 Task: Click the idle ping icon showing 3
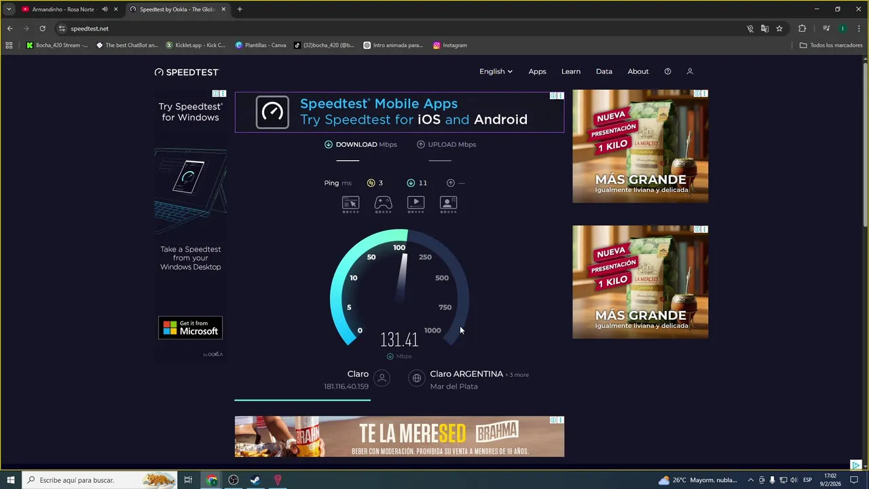point(371,183)
